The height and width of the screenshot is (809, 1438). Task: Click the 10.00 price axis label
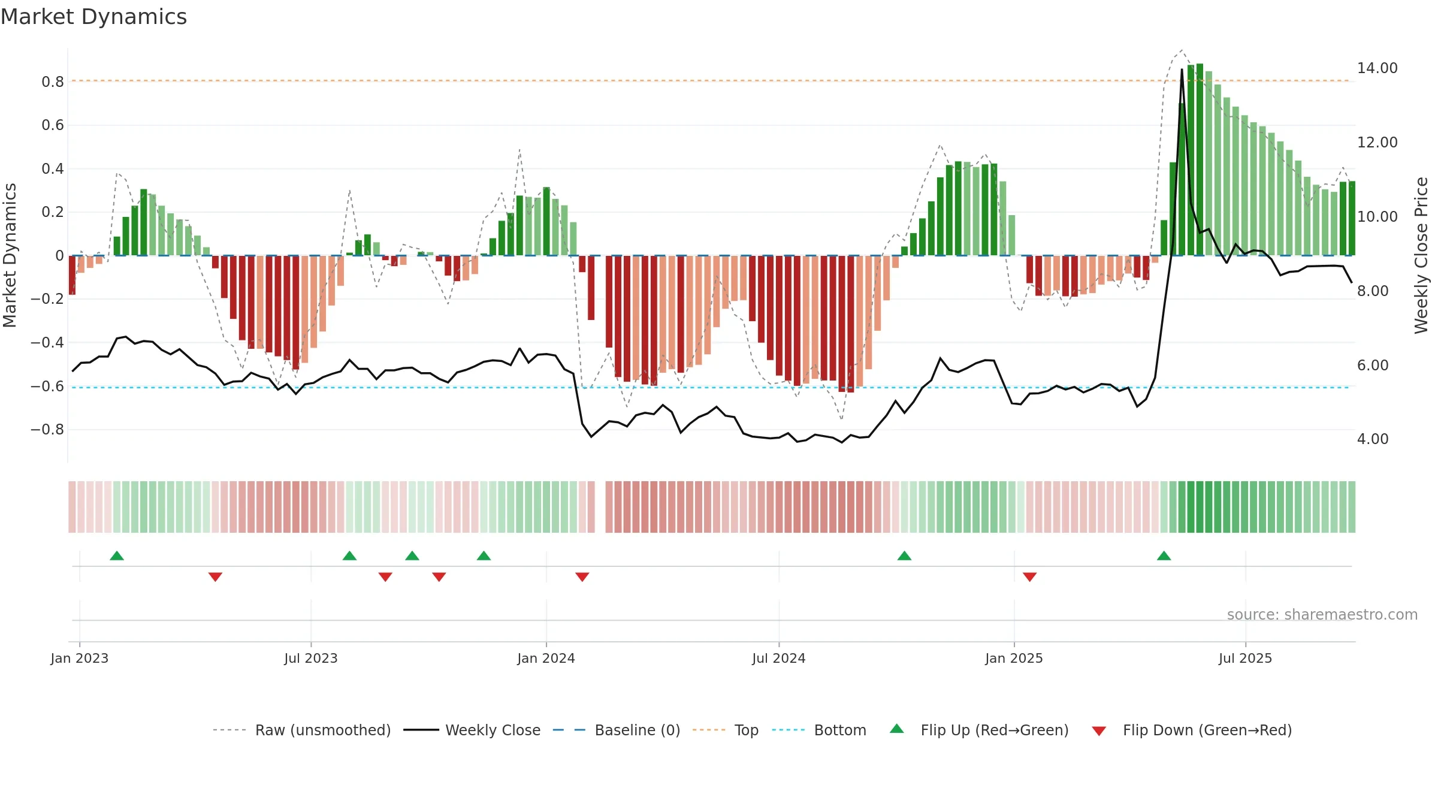[x=1377, y=217]
